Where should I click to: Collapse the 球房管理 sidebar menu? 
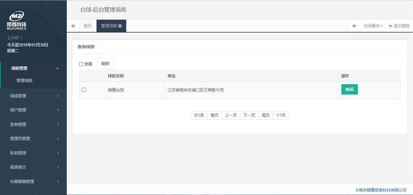tap(34, 68)
